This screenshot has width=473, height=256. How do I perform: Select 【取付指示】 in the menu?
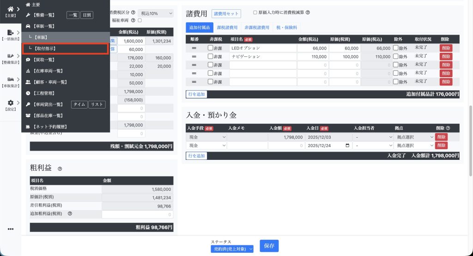[65, 48]
